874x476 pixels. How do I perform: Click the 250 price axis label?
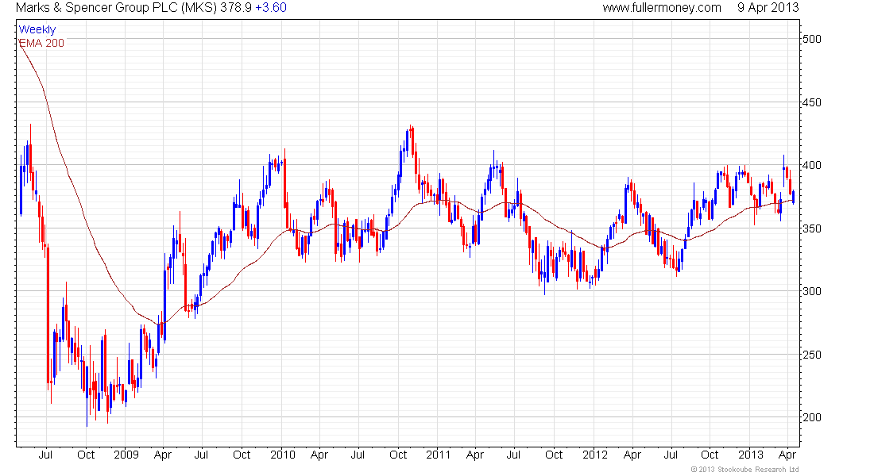point(811,355)
